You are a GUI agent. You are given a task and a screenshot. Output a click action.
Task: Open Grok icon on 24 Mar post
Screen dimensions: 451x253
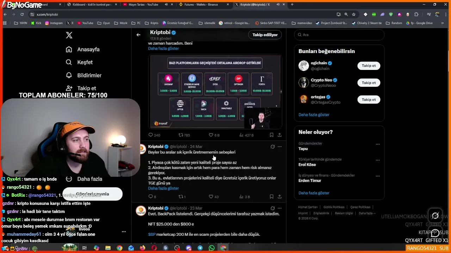[272, 147]
